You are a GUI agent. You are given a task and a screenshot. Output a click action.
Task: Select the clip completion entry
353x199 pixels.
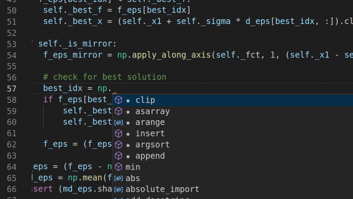click(x=145, y=100)
